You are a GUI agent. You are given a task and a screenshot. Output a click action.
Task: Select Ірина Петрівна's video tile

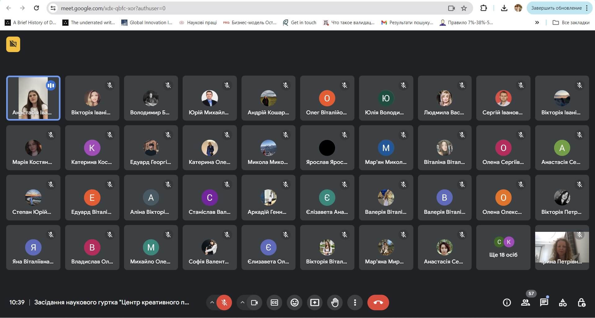[562, 248]
